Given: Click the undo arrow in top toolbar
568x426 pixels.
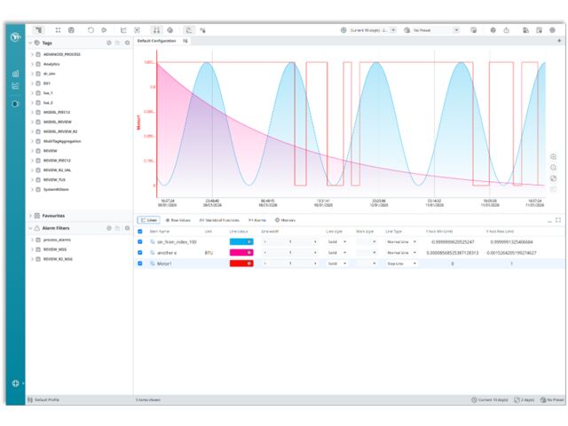Looking at the screenshot, I should (x=91, y=29).
